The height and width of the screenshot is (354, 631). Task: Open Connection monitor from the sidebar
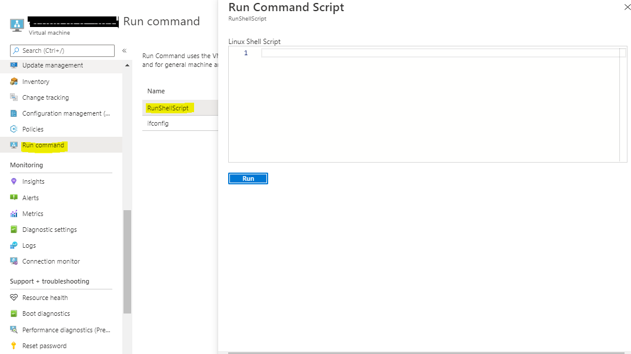pyautogui.click(x=51, y=261)
